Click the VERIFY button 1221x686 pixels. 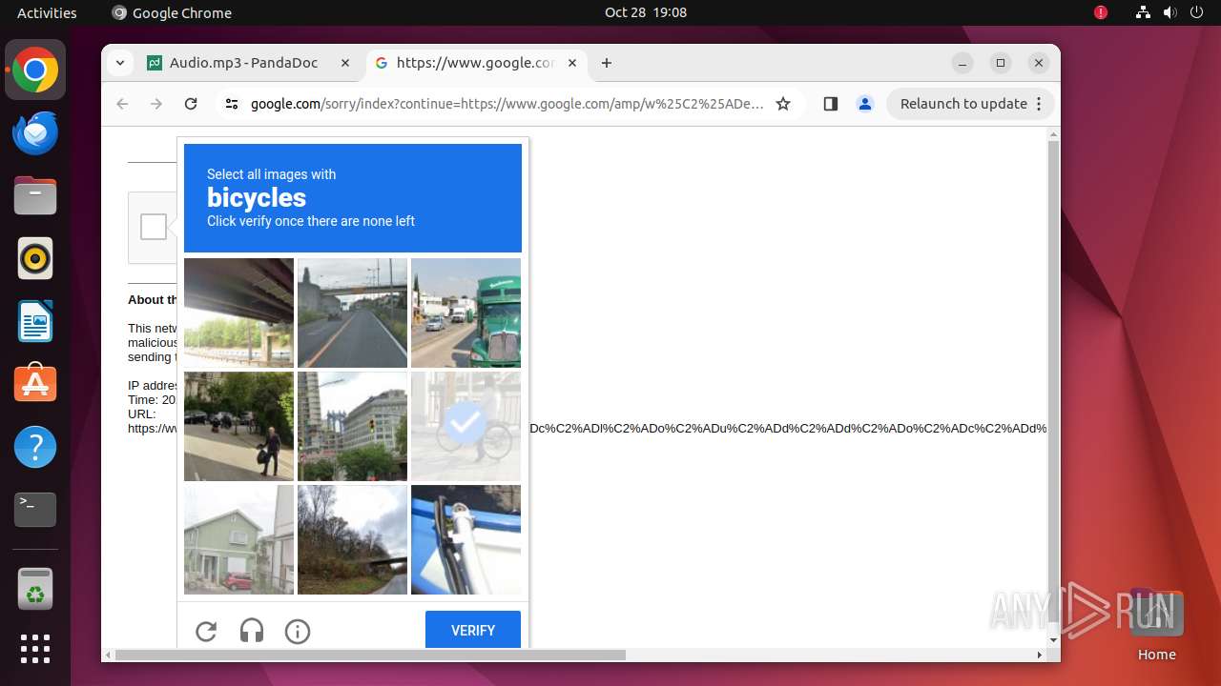tap(473, 631)
